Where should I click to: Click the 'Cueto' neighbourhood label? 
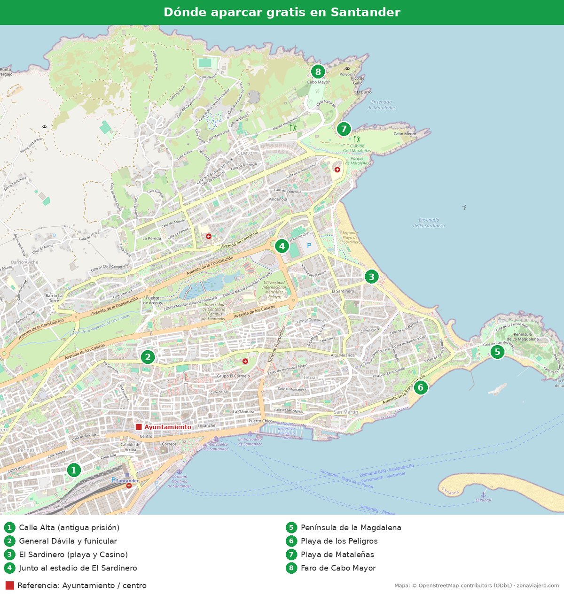244,153
